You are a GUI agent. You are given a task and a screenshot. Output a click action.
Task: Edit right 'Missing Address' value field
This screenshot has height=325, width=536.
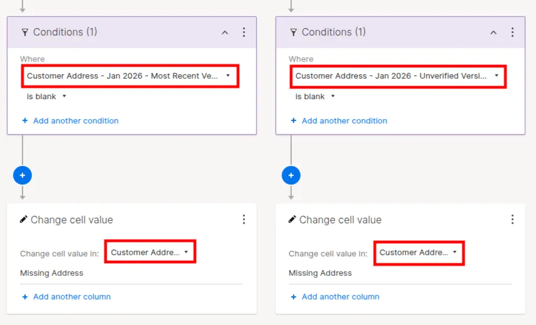click(x=400, y=273)
